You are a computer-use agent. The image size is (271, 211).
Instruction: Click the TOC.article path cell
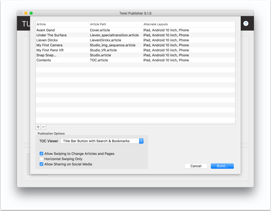point(99,60)
